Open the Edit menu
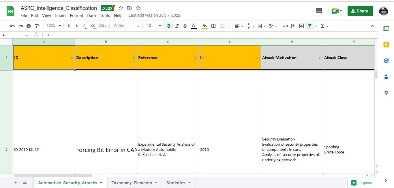The width and height of the screenshot is (394, 188). click(35, 16)
